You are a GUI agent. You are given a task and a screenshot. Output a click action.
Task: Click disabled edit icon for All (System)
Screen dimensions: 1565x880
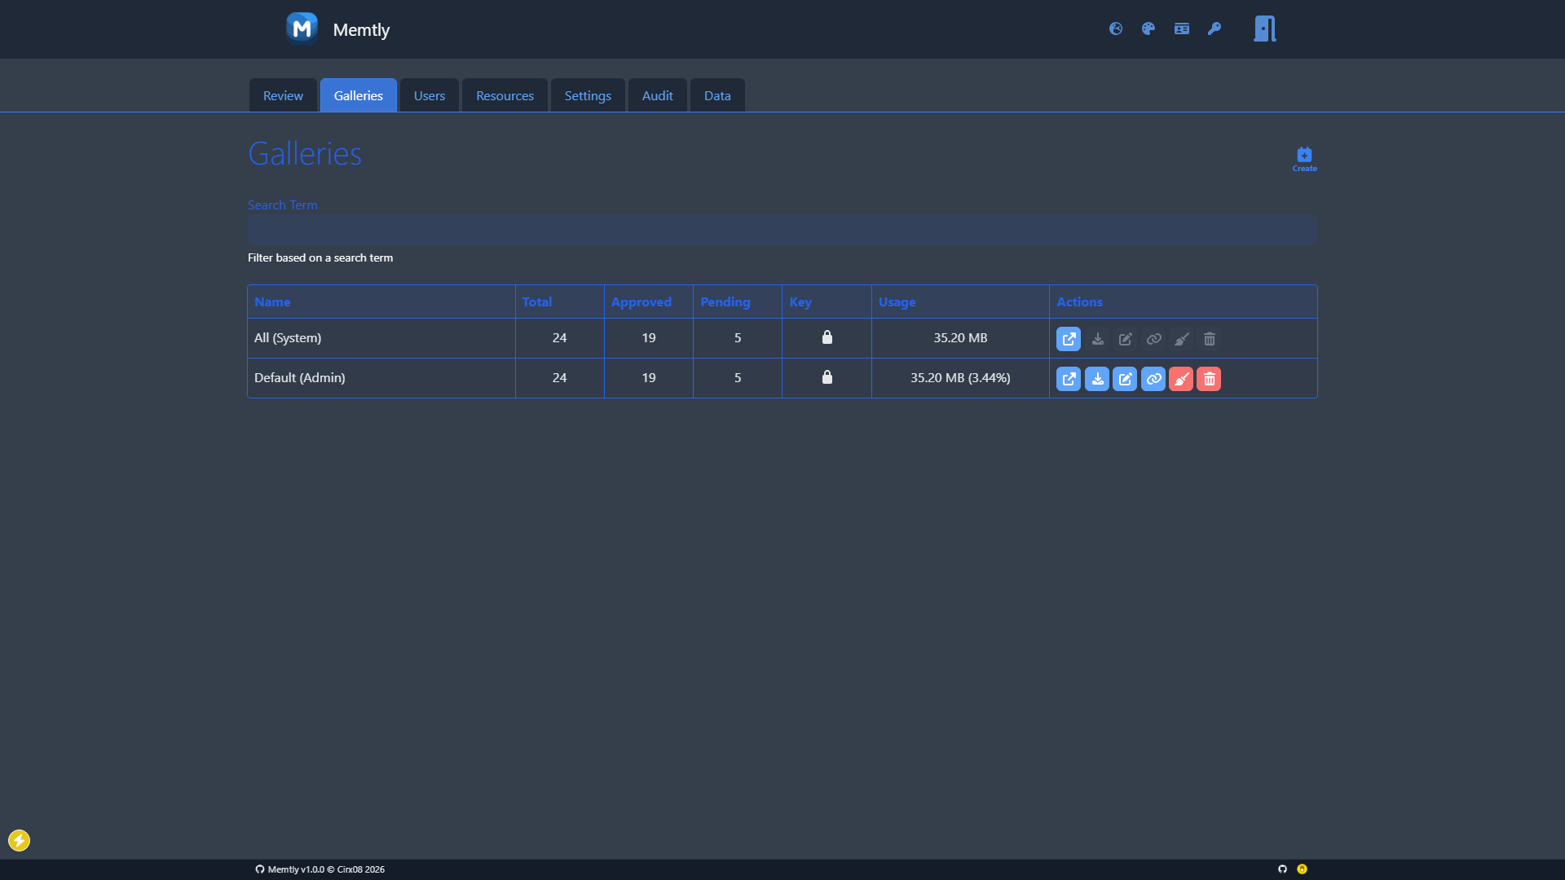(1125, 339)
